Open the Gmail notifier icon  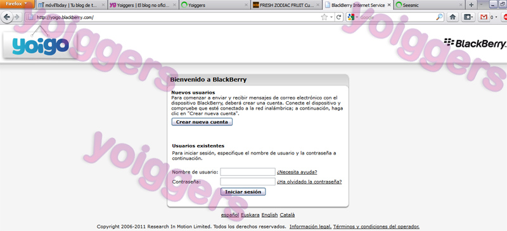coord(484,18)
